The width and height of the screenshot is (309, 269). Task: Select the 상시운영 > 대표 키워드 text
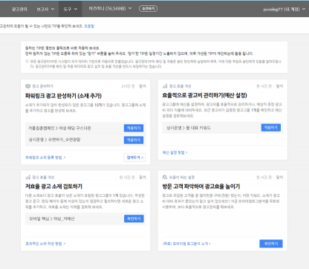pyautogui.click(x=189, y=128)
